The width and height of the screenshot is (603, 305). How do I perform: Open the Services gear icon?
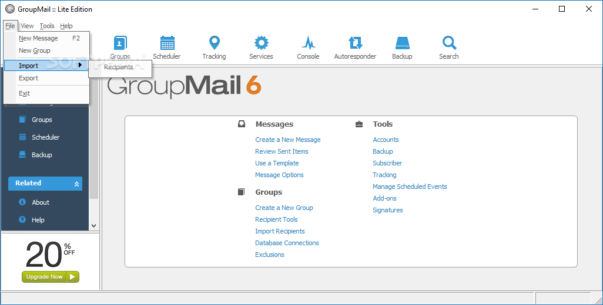tap(261, 43)
